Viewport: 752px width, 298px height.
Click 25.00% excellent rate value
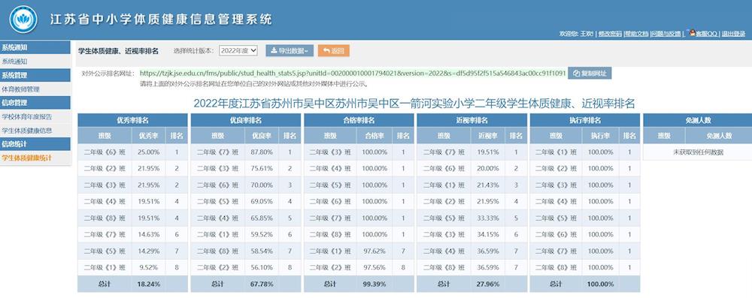149,152
